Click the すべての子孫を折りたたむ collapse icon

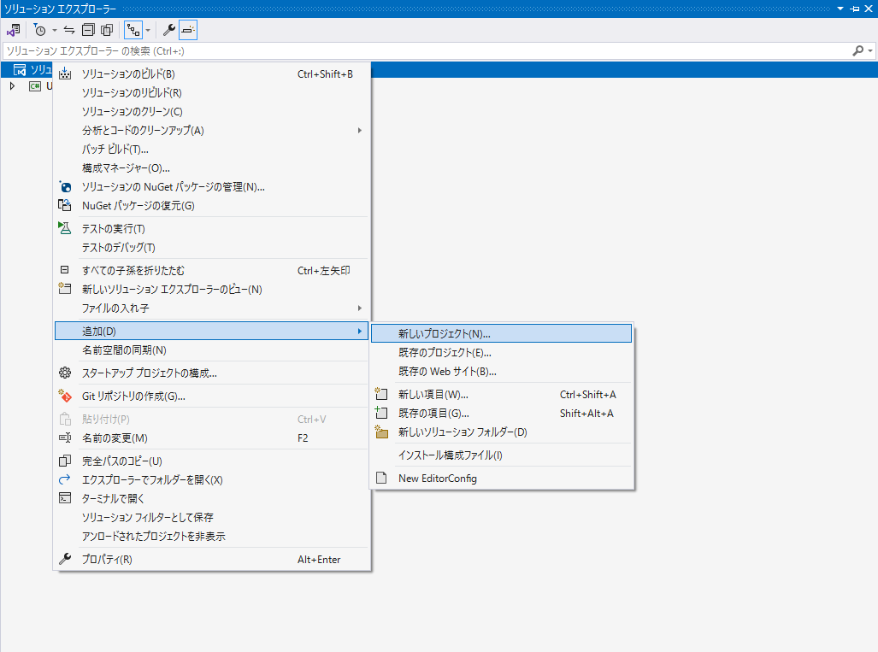65,270
